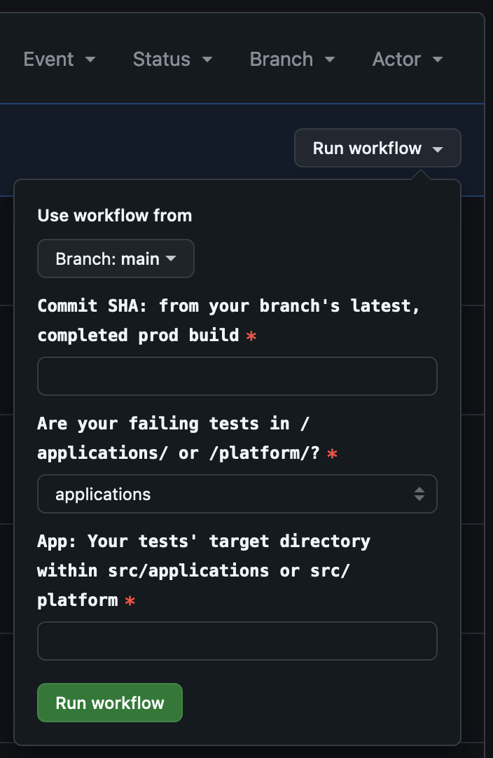Click inside the Commit SHA input field
The height and width of the screenshot is (758, 493).
click(x=237, y=376)
